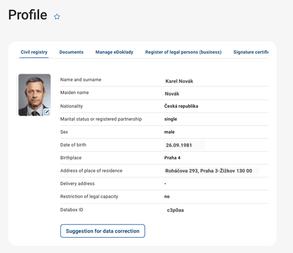Click the date of birth value 26.09.1981

(x=178, y=146)
